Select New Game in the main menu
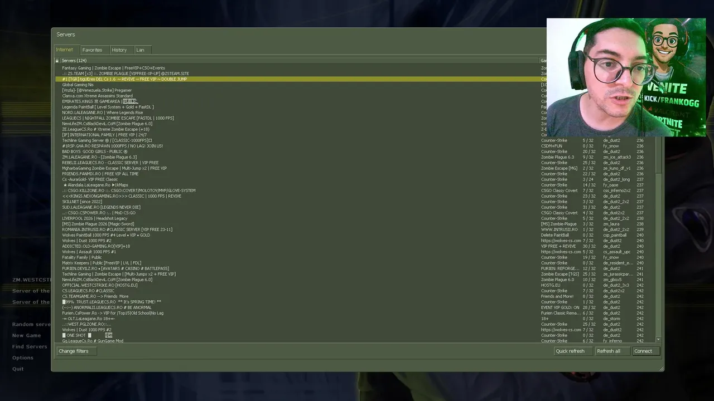The height and width of the screenshot is (401, 714). [x=26, y=335]
